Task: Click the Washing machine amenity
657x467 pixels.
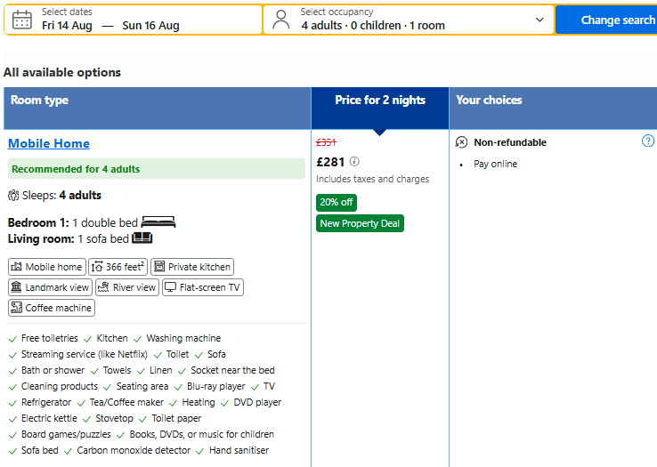Action: click(x=183, y=338)
